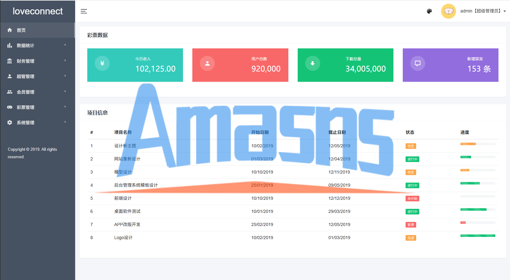Click the user icon on red card
The height and width of the screenshot is (280, 510).
207,63
